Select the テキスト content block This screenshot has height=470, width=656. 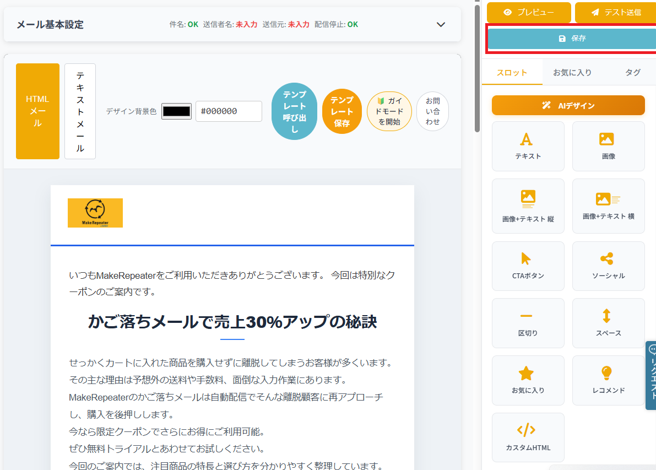coord(528,146)
